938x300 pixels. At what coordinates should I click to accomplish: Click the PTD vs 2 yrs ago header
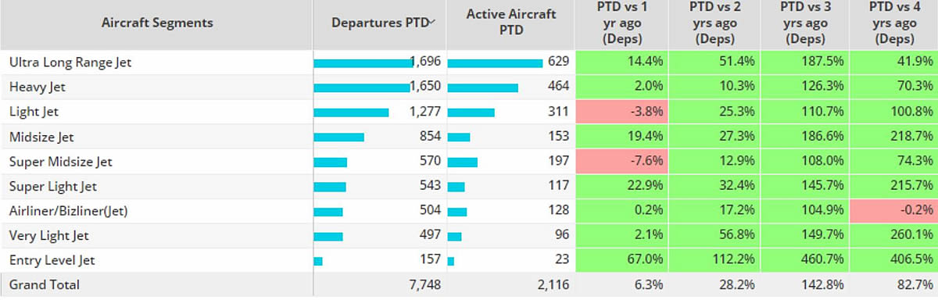(x=714, y=23)
